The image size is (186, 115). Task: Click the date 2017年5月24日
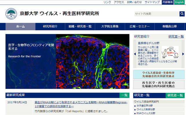click(17, 102)
